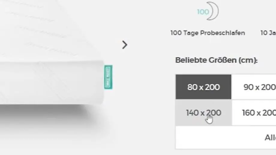Image resolution: width=276 pixels, height=155 pixels.
Task: Click the "Beliebte Größen (cm):" heading
Action: [x=216, y=60]
